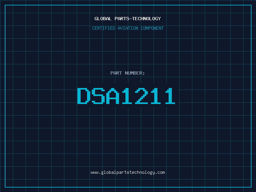256x192 pixels.
Task: Click the large letter D of DSA1211
Action: 84,96
